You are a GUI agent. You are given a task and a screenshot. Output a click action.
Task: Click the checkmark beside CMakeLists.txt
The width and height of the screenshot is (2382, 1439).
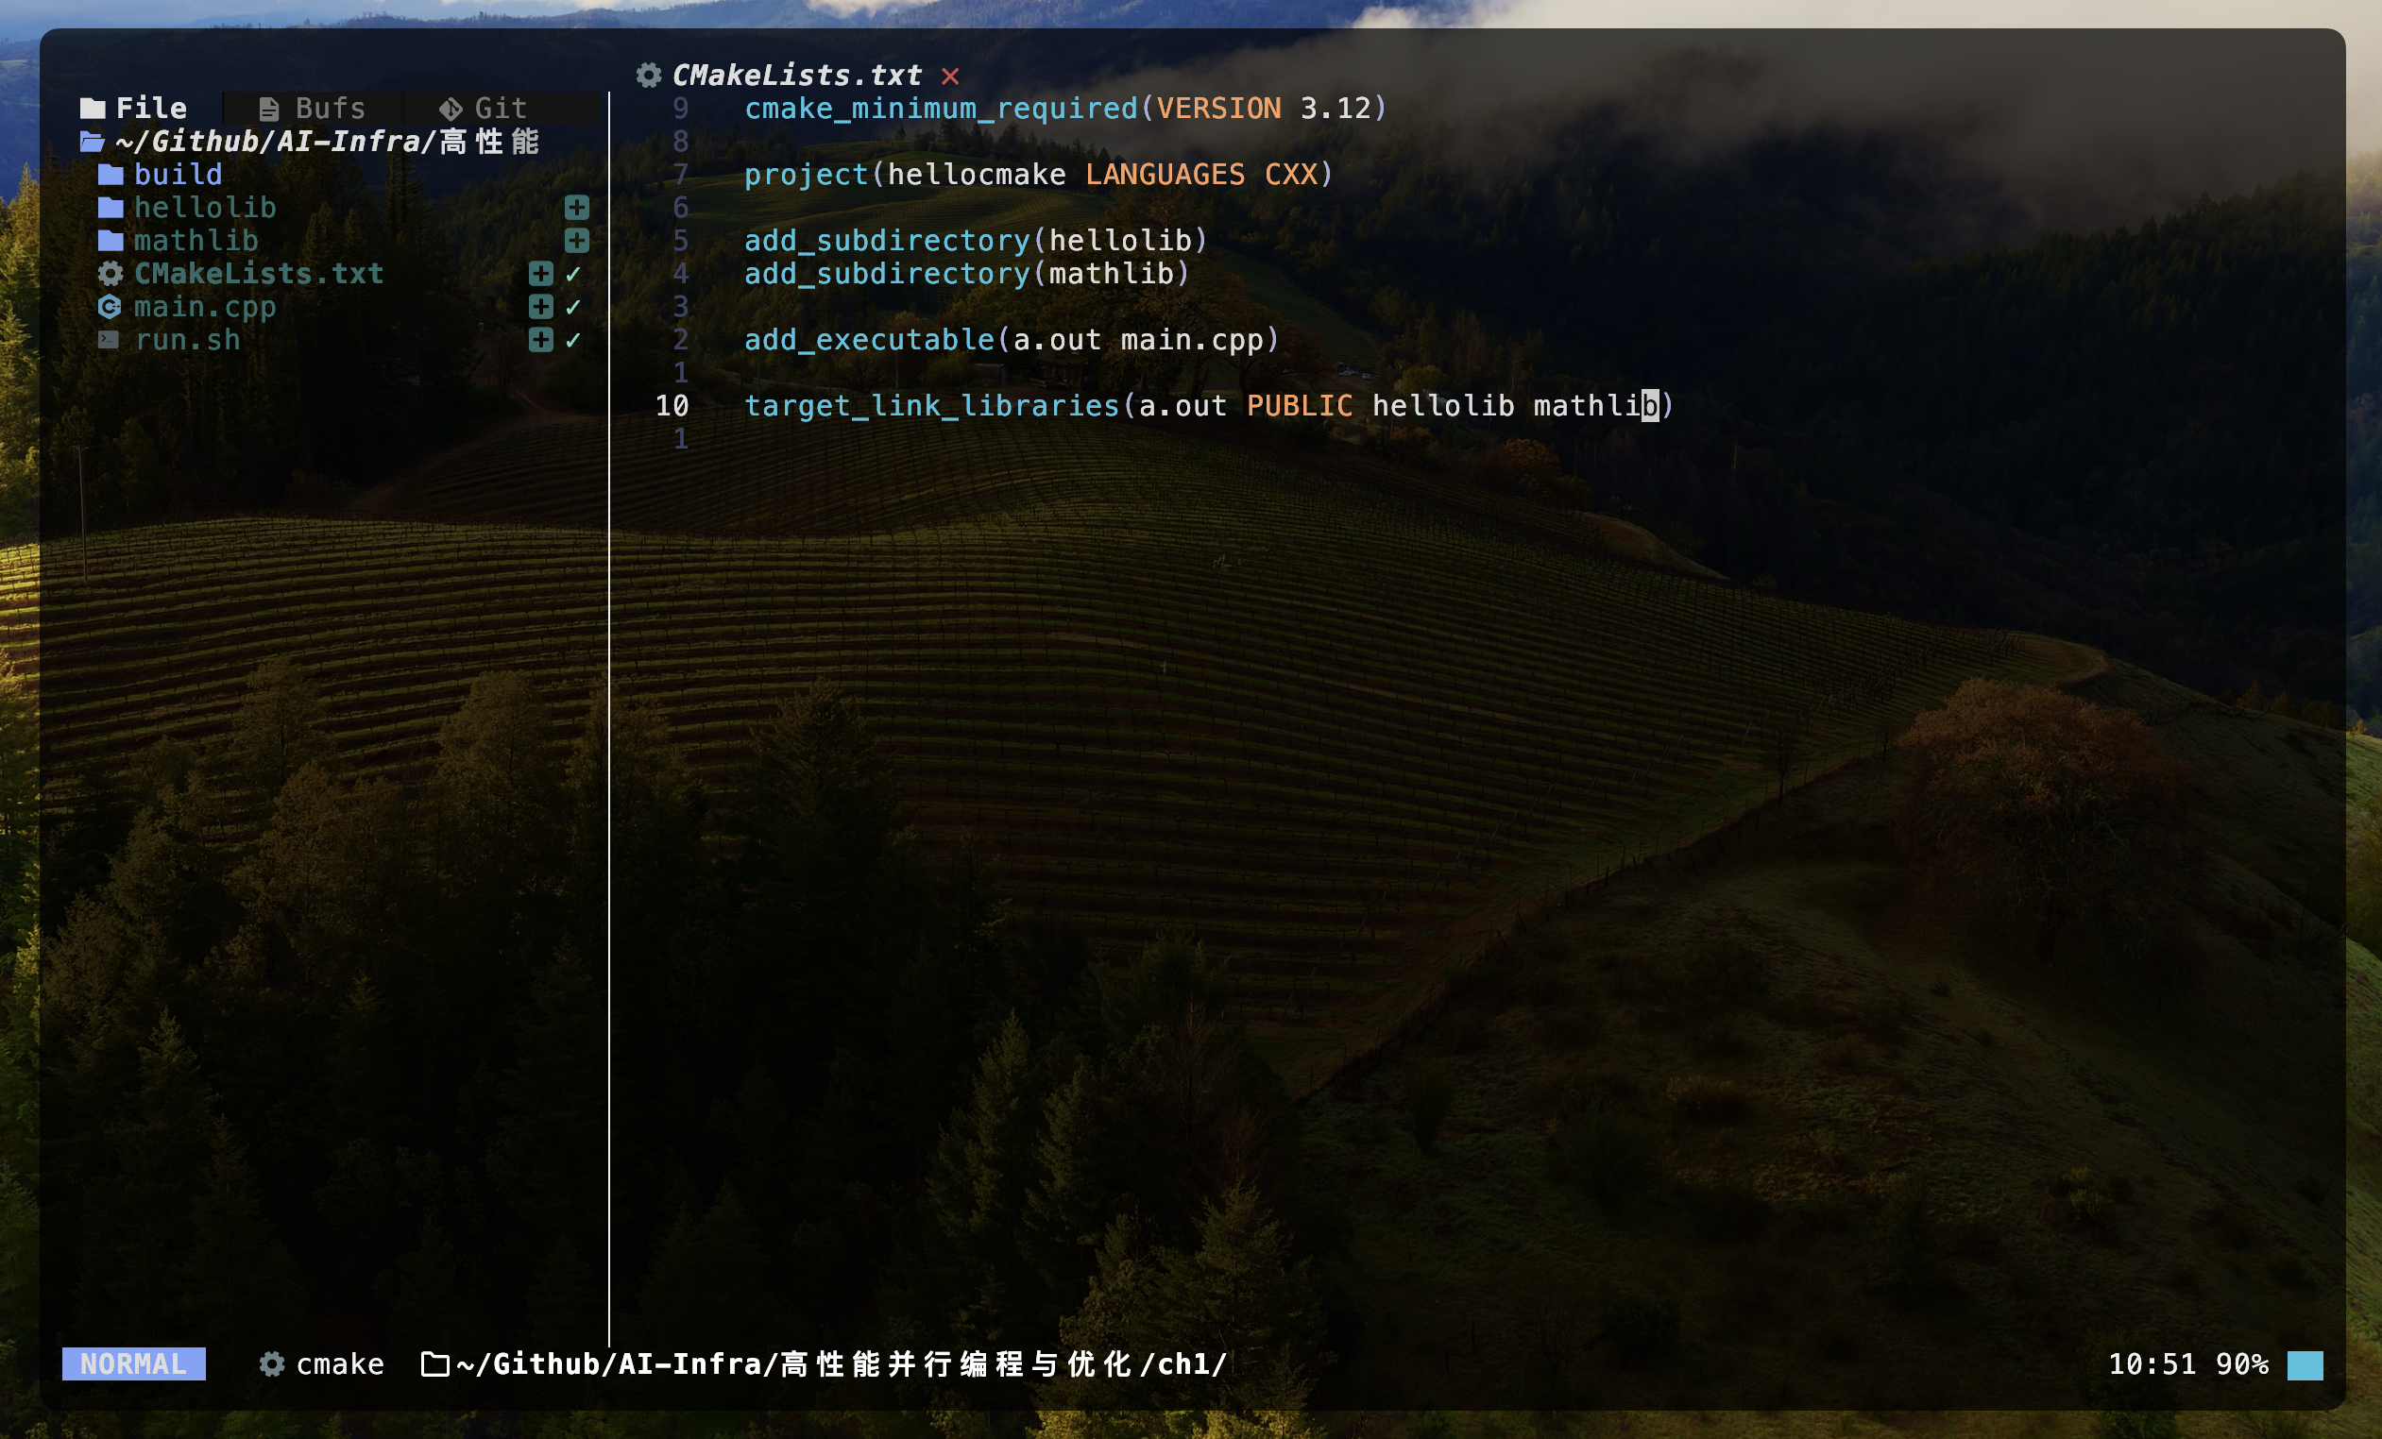tap(573, 274)
